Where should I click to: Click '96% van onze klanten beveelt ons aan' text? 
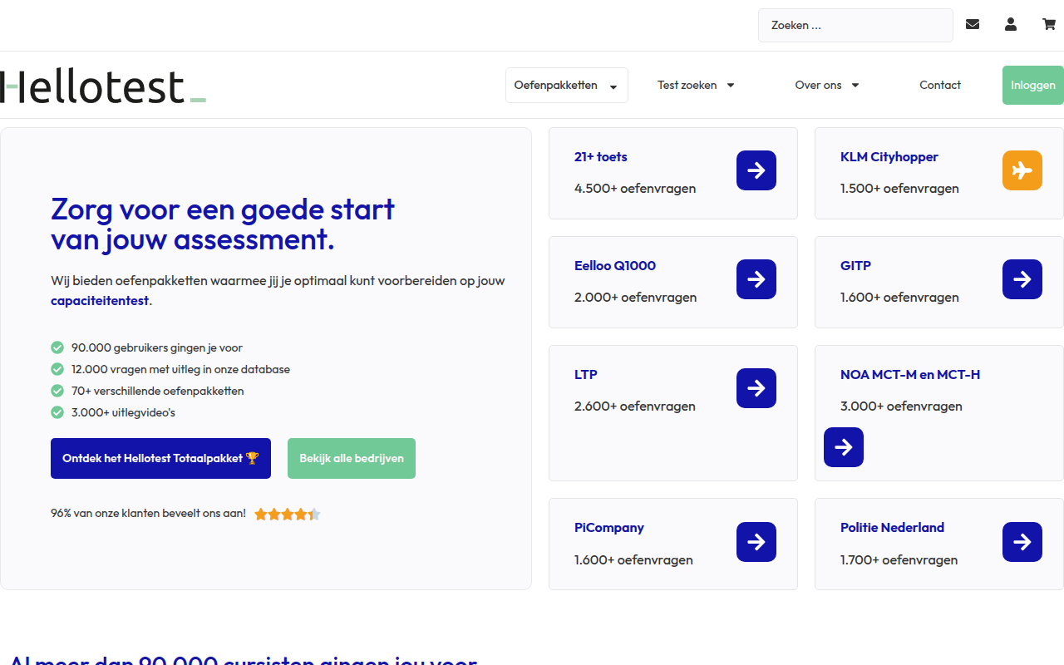coord(148,514)
